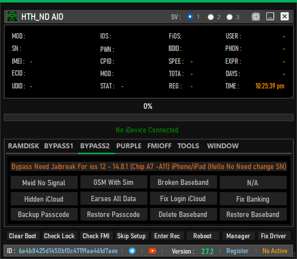Select server 2 radio button

[x=211, y=17]
